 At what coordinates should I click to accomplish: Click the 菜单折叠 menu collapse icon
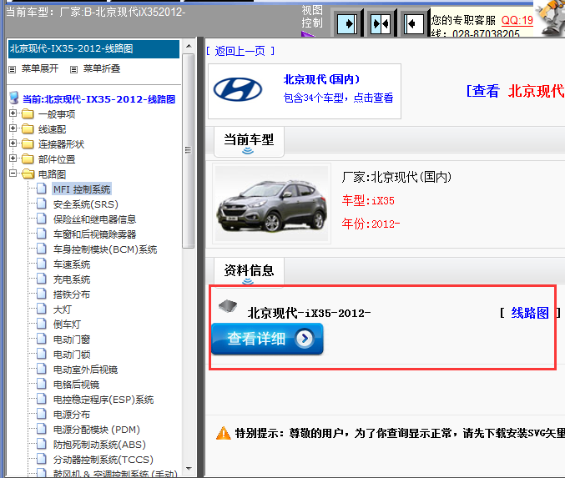pyautogui.click(x=74, y=69)
